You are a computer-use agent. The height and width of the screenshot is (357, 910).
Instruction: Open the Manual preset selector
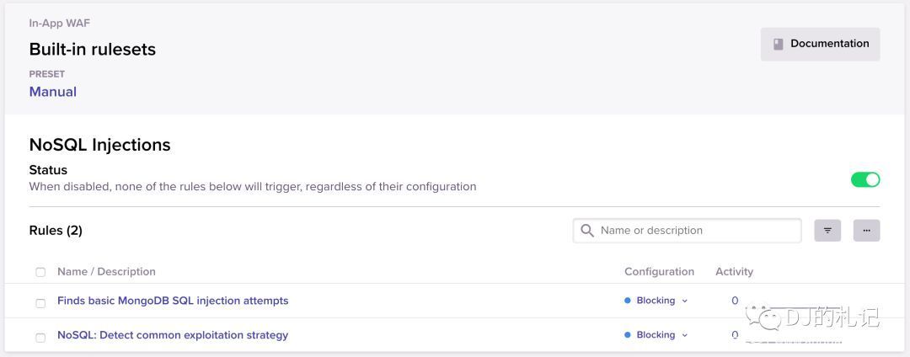click(x=53, y=92)
